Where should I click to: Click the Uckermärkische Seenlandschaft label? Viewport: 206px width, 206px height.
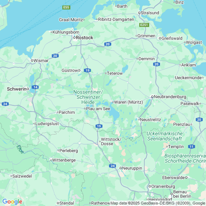[x=164, y=136]
